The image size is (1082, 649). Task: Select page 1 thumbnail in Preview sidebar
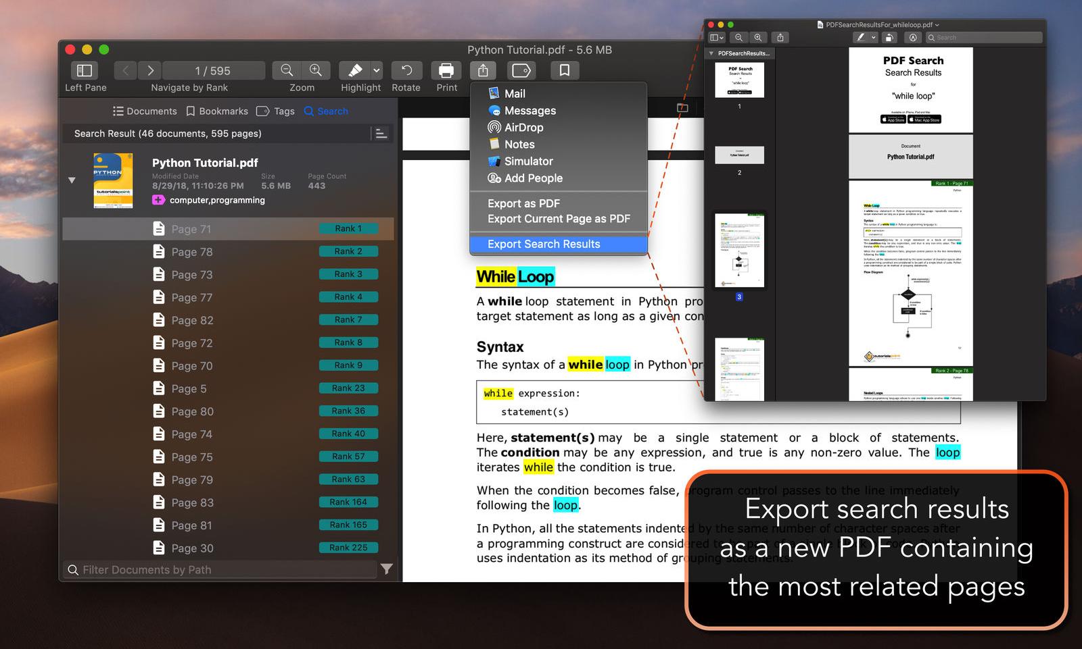739,80
